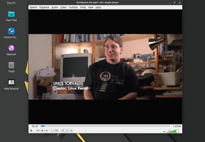Skip to previous media track
The image size is (205, 142).
pos(38,131)
